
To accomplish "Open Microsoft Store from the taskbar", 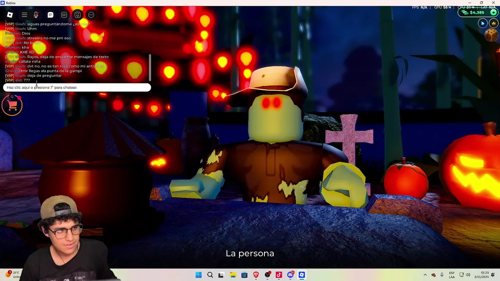I will [x=244, y=275].
